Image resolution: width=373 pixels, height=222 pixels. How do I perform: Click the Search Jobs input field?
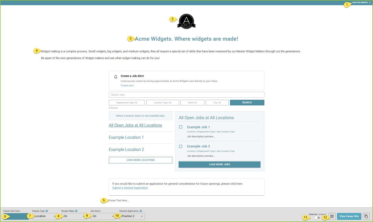pos(187,95)
